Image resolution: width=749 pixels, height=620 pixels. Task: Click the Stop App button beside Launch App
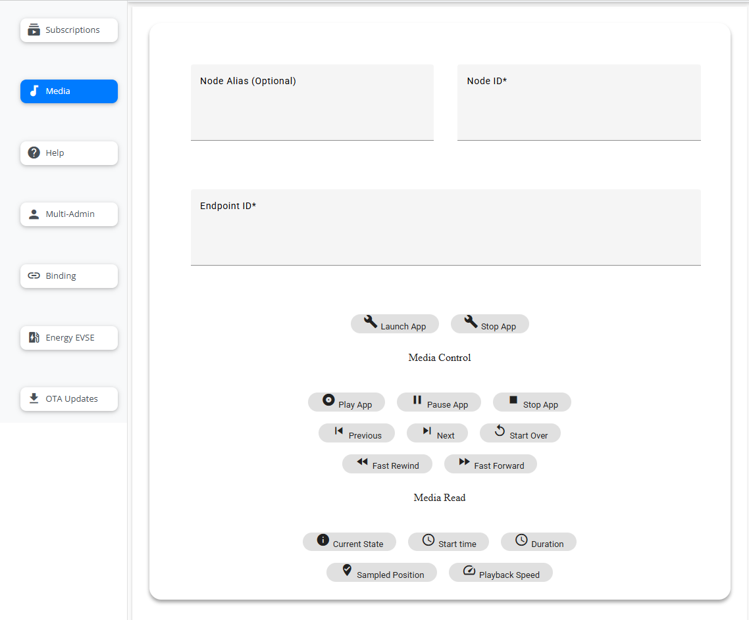point(490,324)
